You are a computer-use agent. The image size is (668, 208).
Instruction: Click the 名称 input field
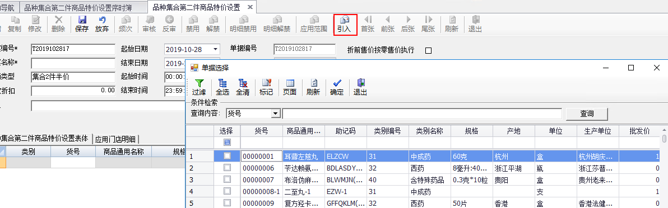tap(73, 63)
